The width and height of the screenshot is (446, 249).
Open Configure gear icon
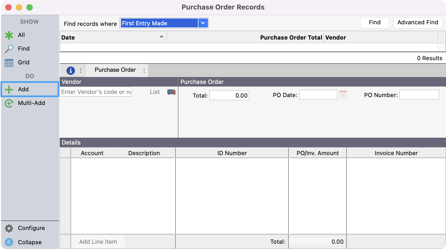(9, 228)
